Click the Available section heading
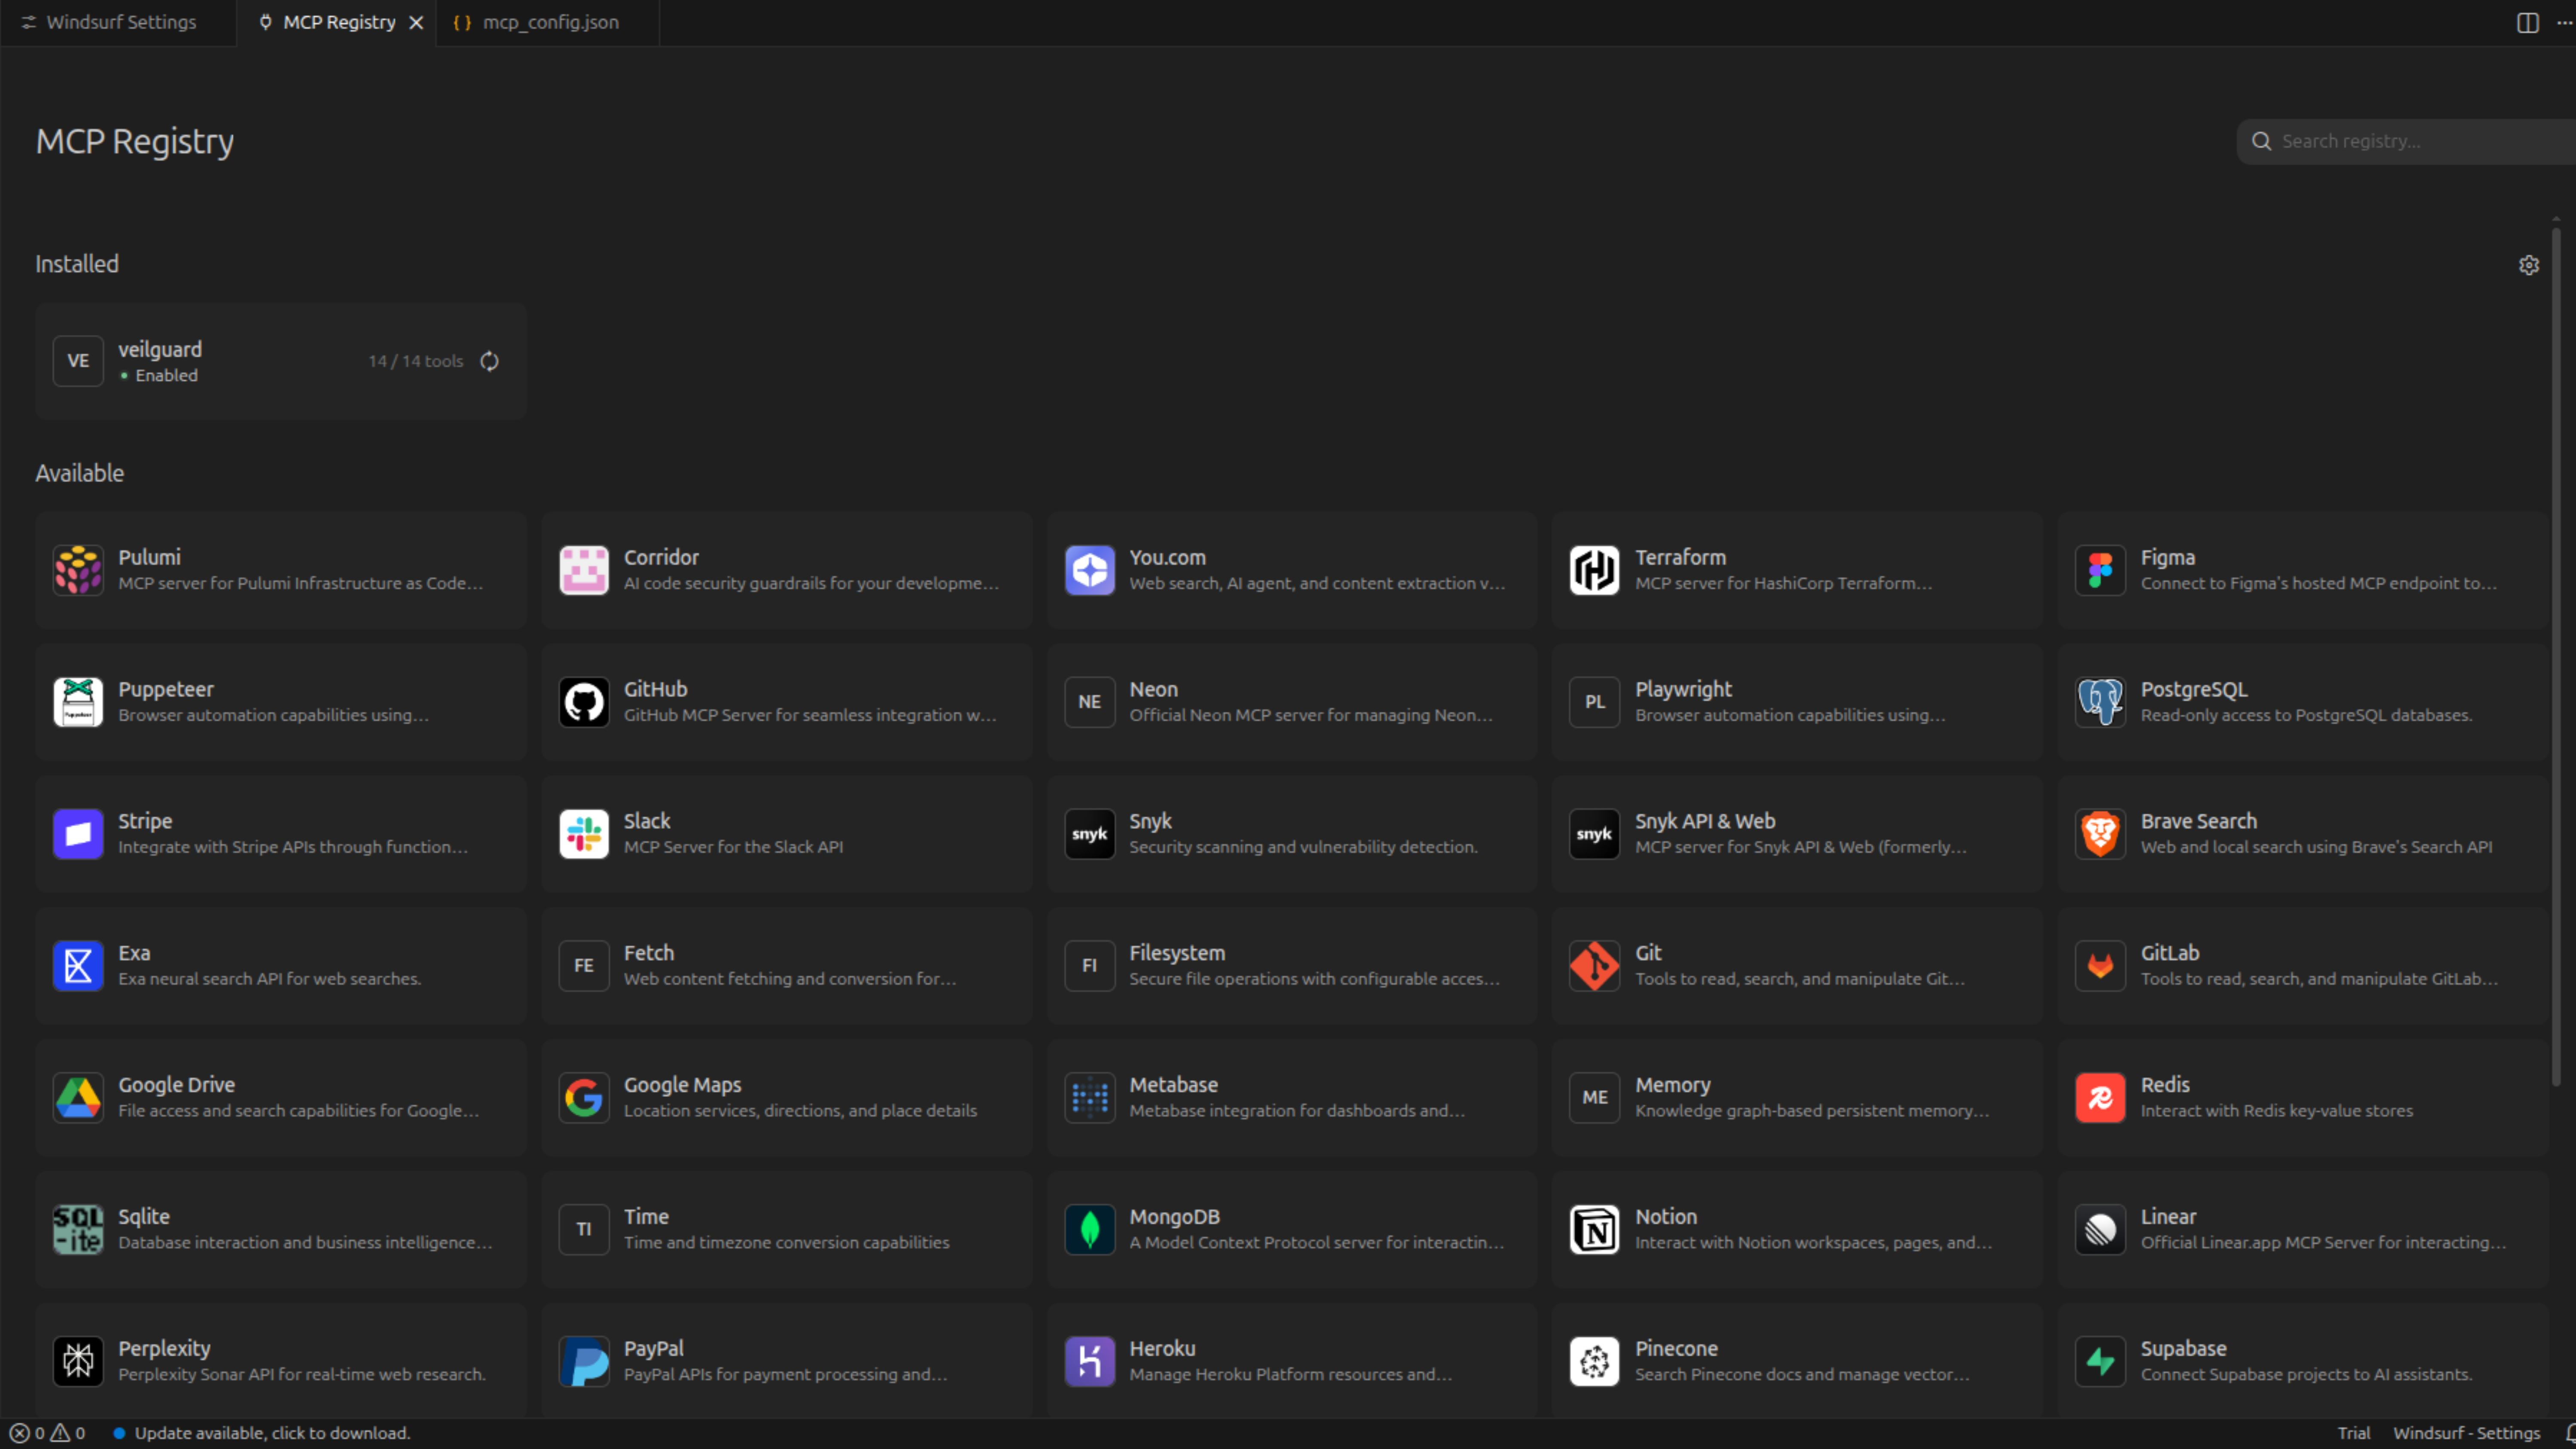 click(x=80, y=473)
